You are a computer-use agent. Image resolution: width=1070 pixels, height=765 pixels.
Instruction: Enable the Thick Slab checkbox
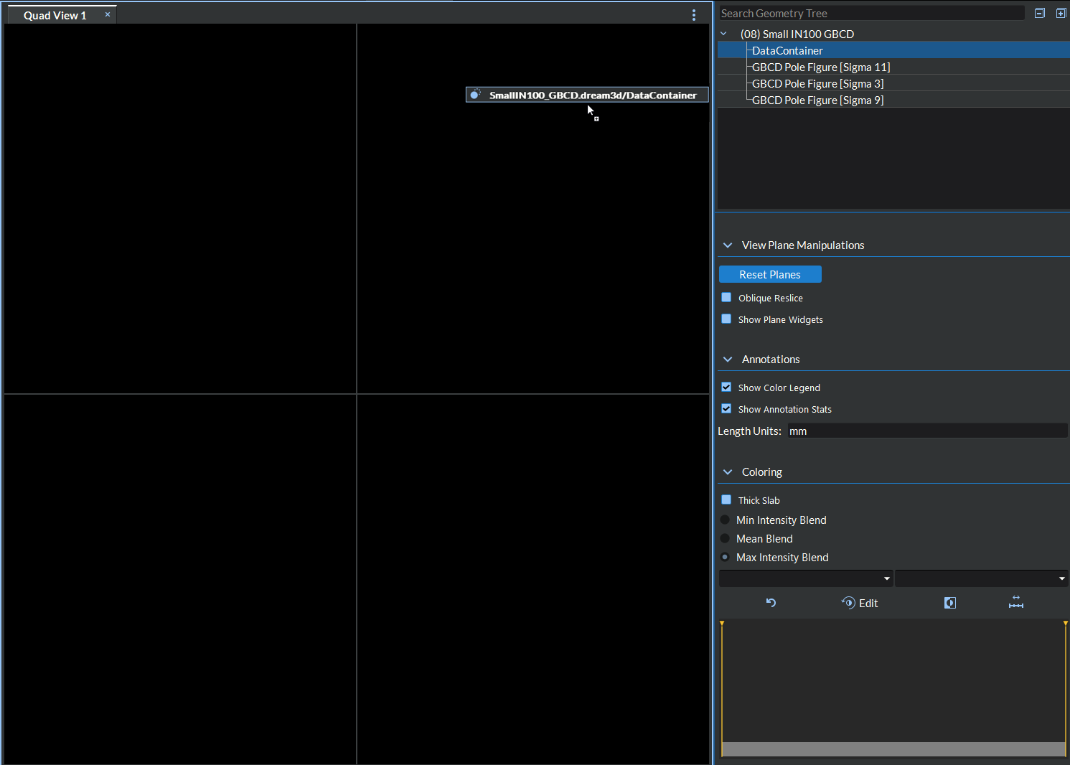(x=726, y=499)
